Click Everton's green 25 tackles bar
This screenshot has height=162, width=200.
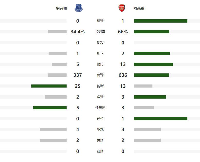49,86
